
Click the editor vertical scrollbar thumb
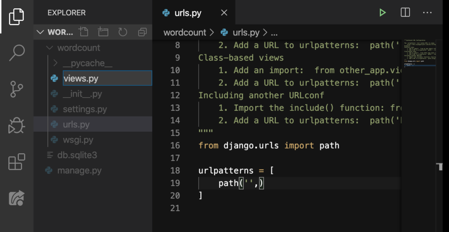click(440, 167)
